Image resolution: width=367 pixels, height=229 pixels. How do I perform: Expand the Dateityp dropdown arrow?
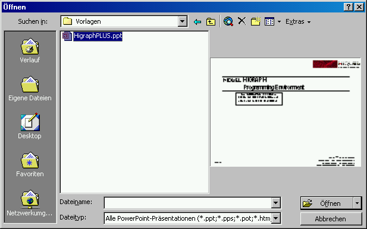pyautogui.click(x=276, y=218)
